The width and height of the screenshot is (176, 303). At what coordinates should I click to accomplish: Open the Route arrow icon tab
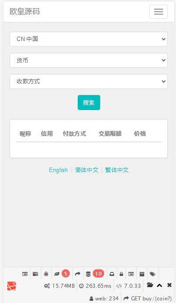coord(78,274)
